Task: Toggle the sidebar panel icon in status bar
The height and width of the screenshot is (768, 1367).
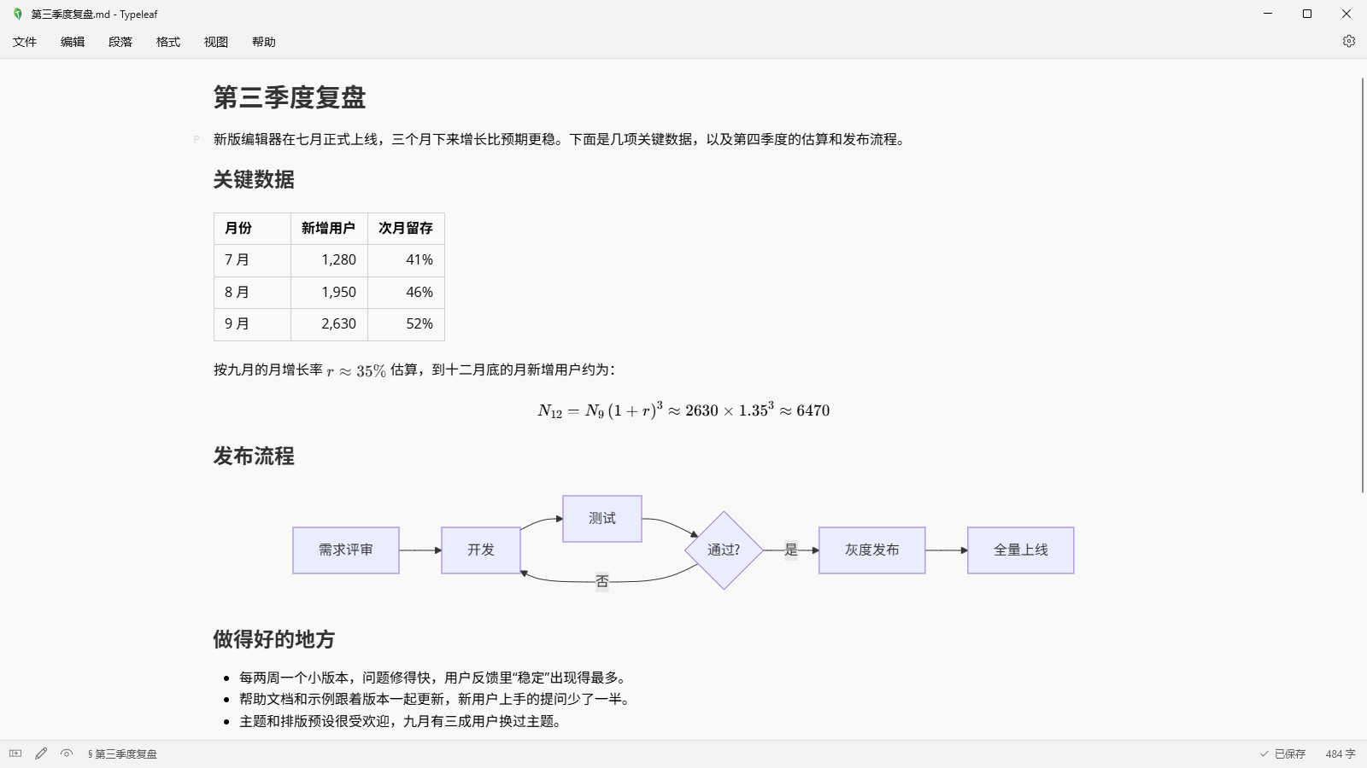Action: (x=15, y=753)
